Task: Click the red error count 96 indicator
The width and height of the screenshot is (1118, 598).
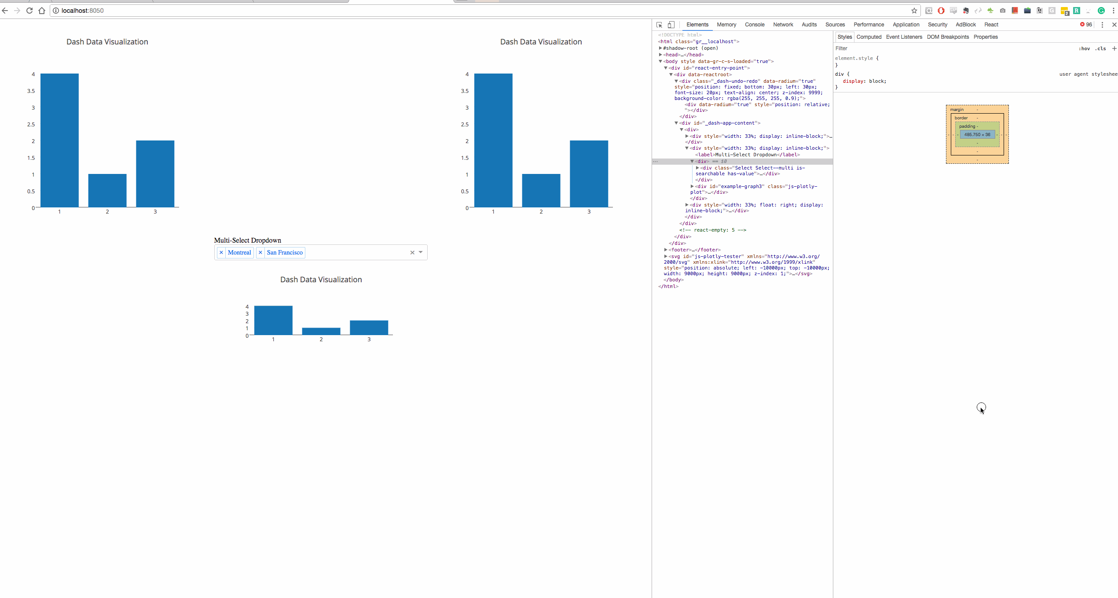Action: [x=1086, y=25]
